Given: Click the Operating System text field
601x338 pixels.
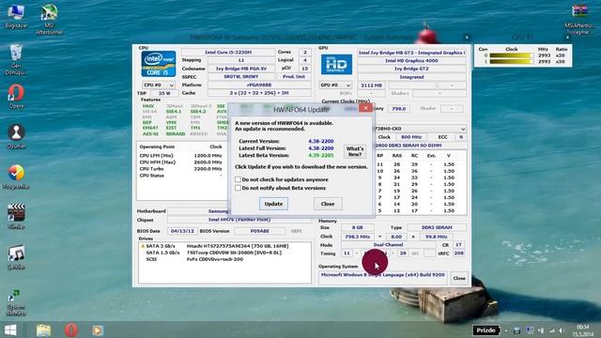Looking at the screenshot, I should tap(382, 278).
